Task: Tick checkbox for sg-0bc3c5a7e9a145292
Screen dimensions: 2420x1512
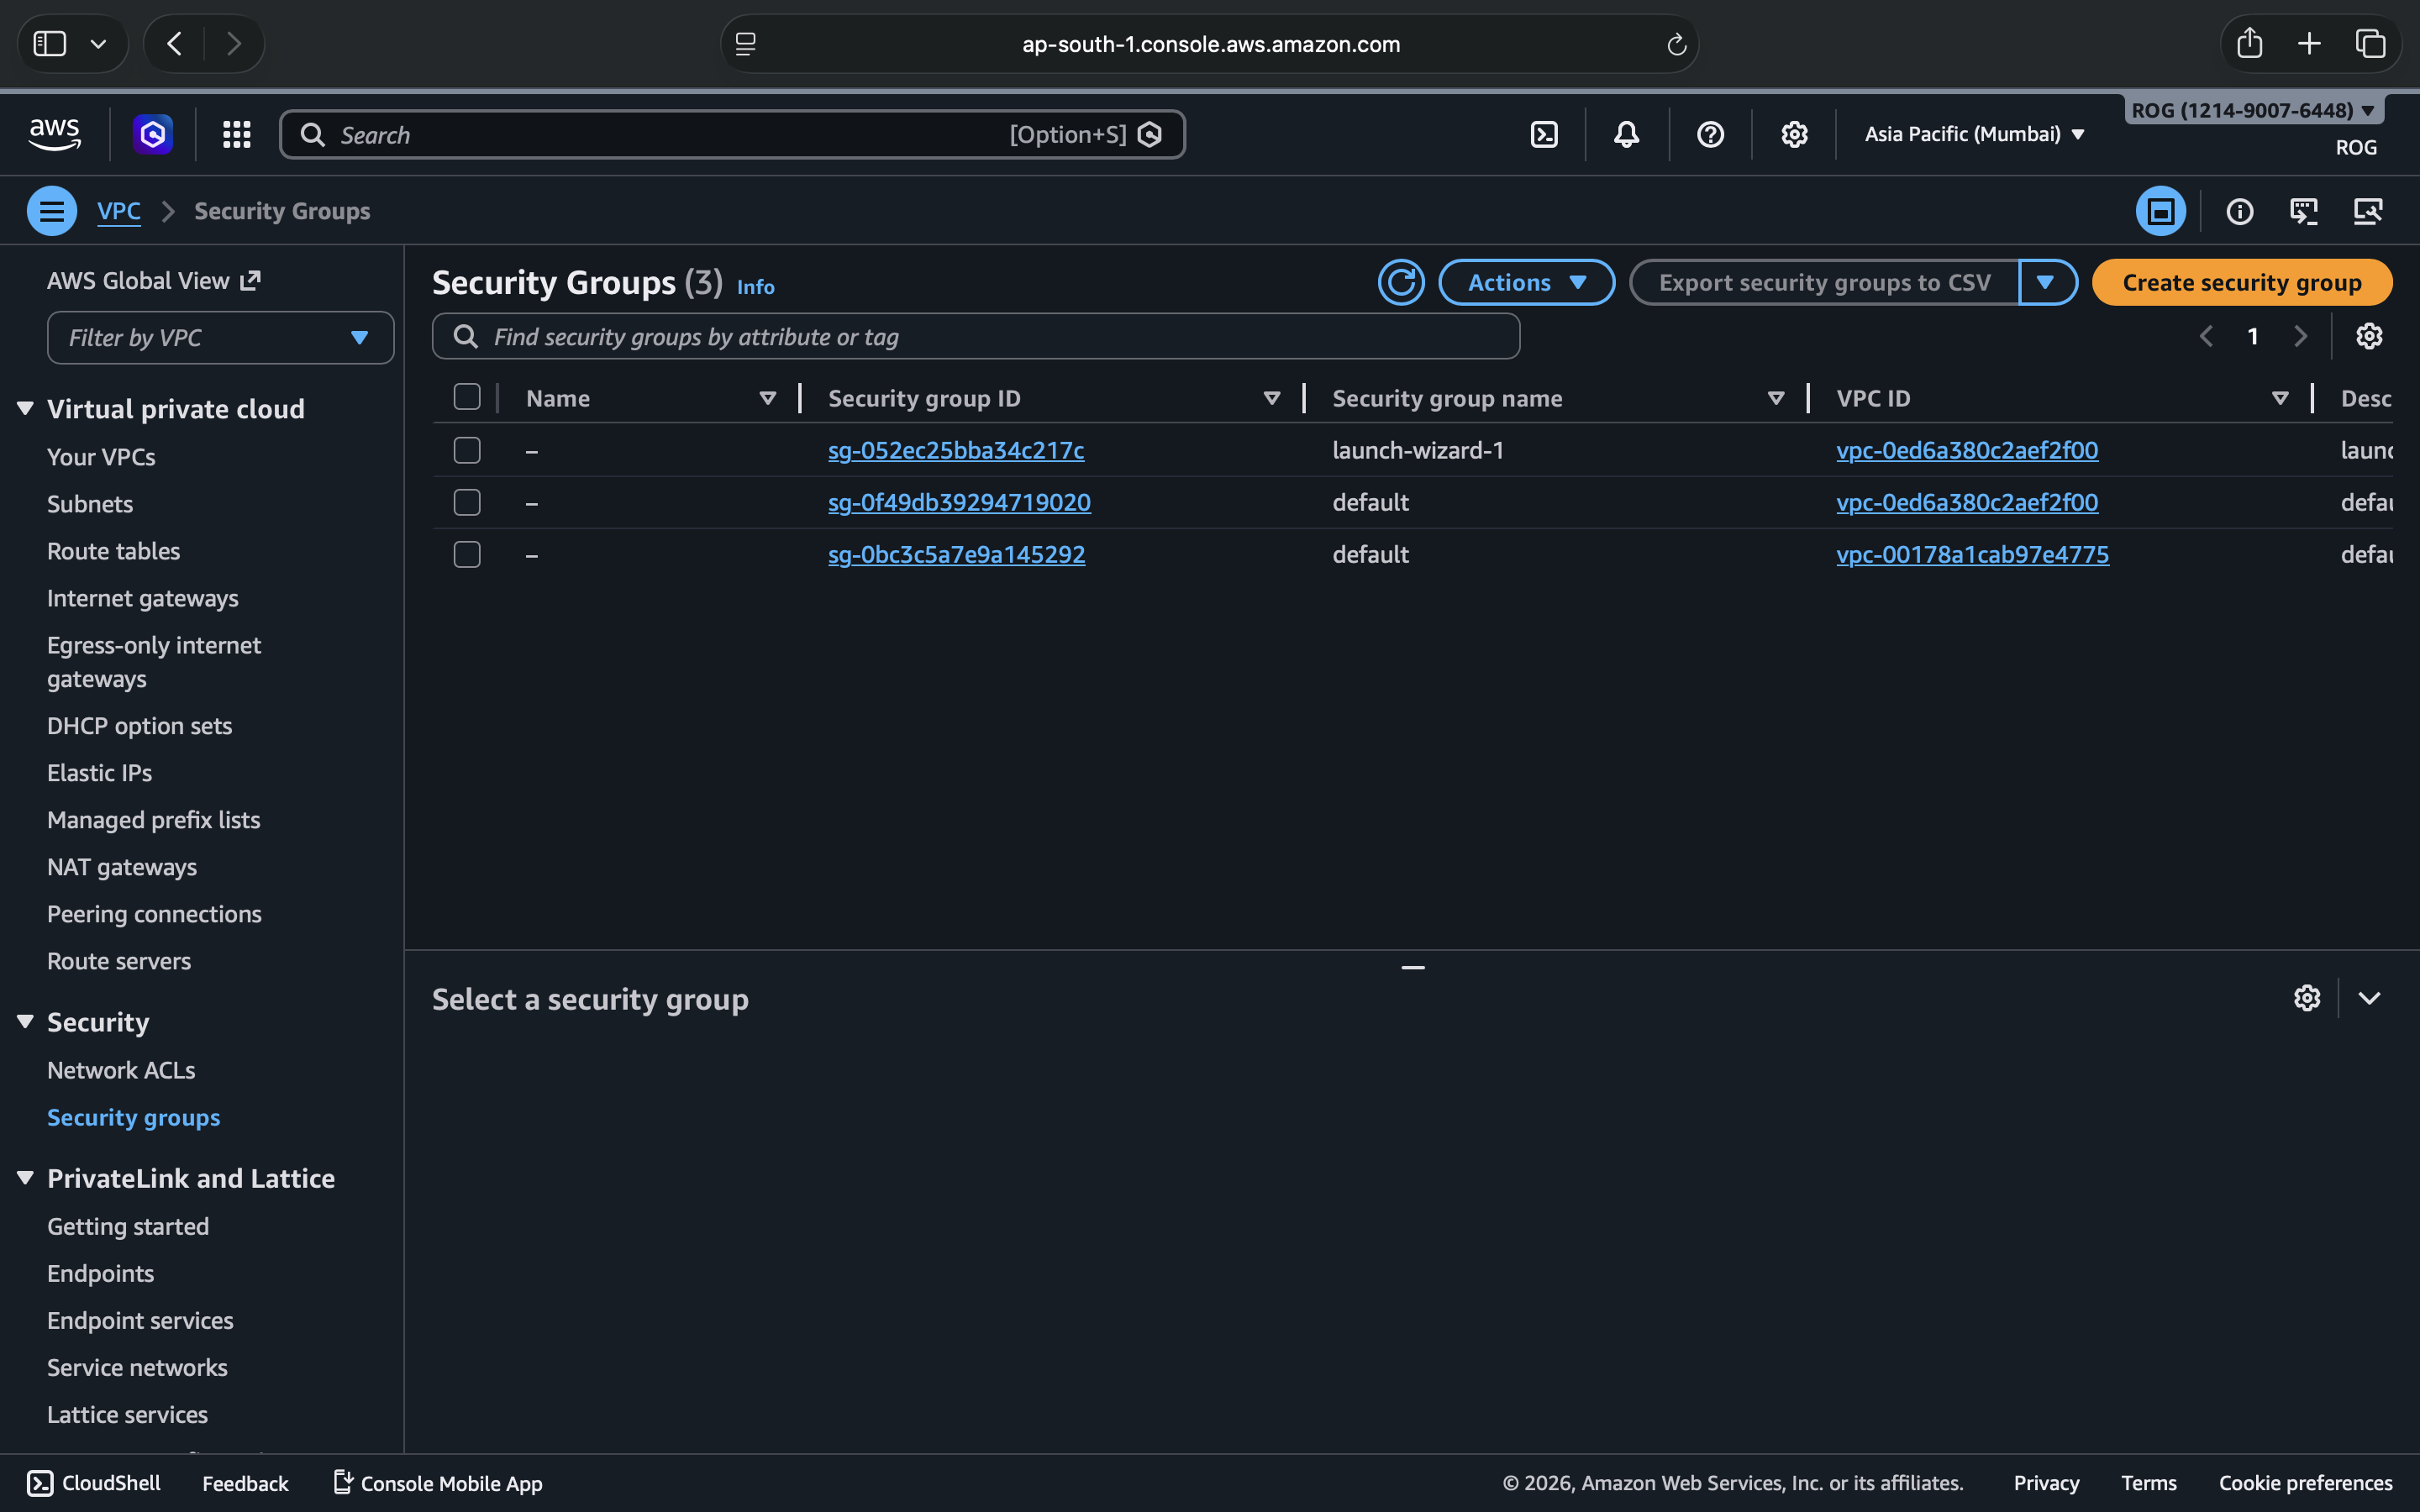Action: (x=467, y=555)
